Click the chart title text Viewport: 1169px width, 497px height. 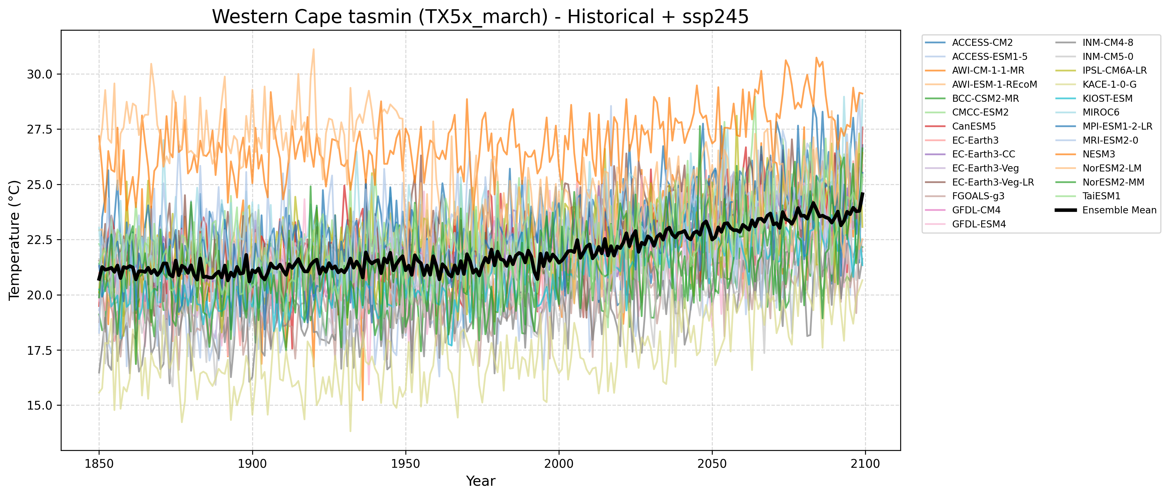pyautogui.click(x=480, y=17)
